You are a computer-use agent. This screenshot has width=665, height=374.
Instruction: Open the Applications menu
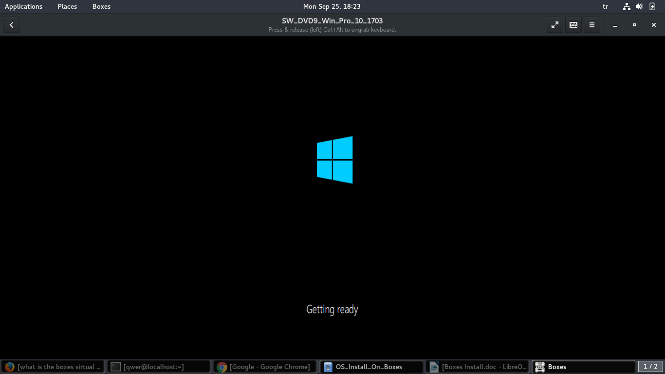23,6
